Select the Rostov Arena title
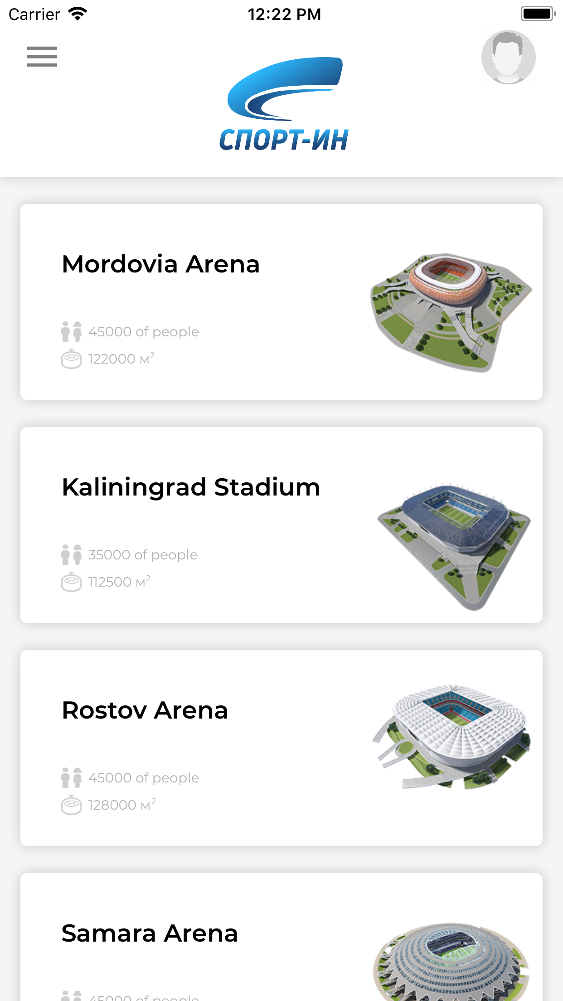 coord(145,710)
